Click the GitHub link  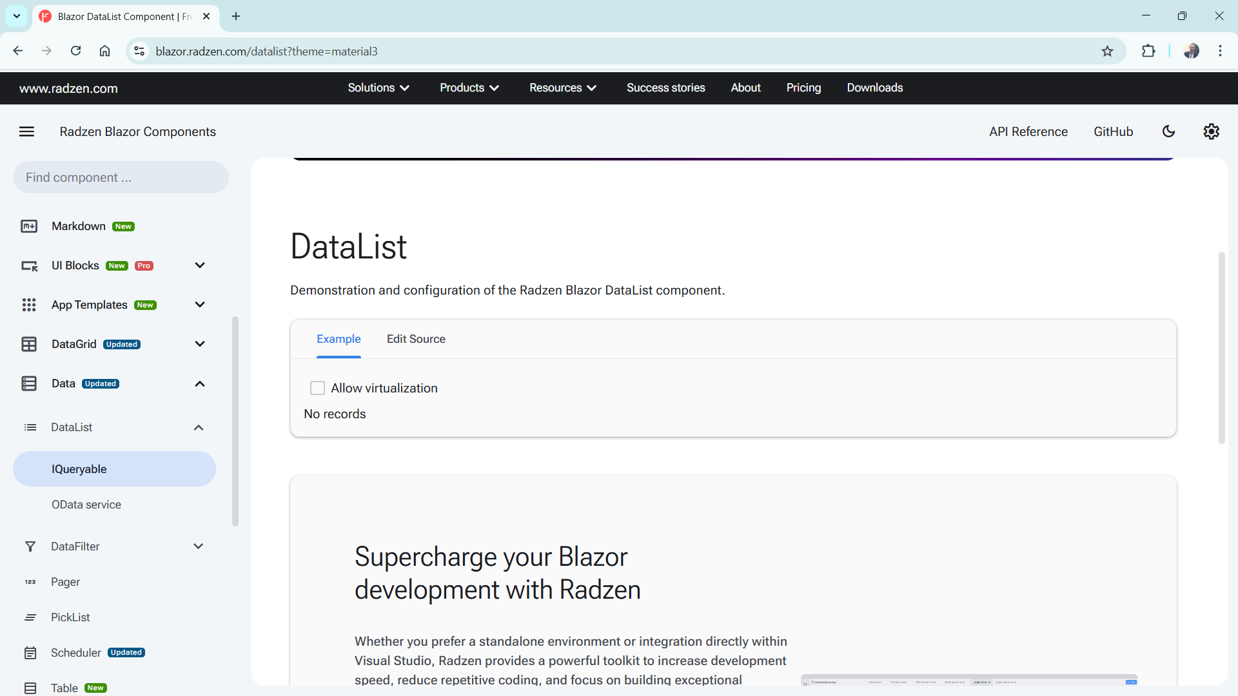click(1114, 131)
